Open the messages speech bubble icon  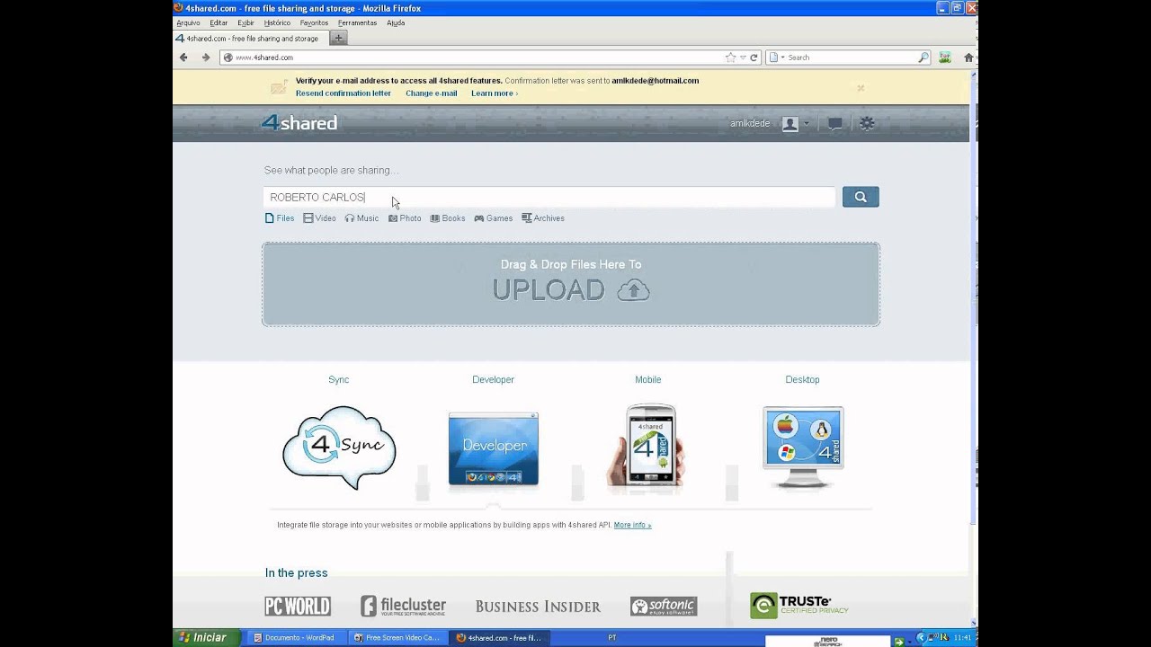[x=834, y=123]
